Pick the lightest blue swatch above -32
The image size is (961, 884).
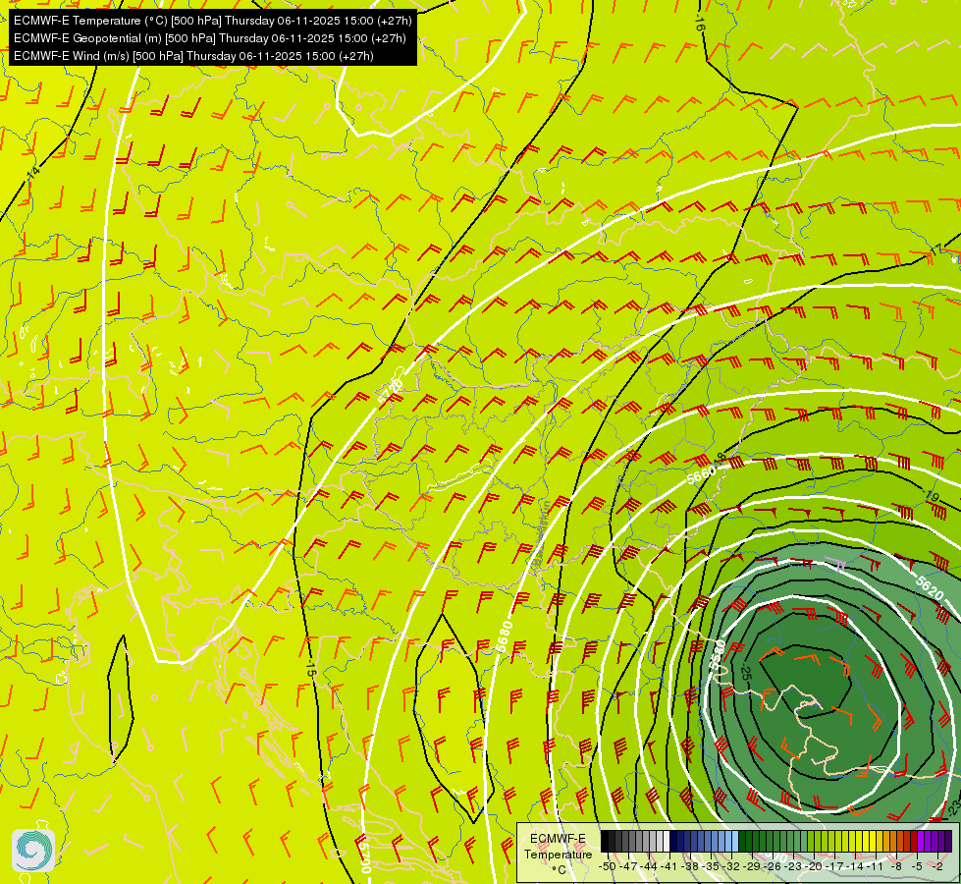735,841
